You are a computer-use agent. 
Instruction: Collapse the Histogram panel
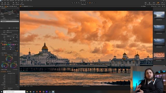(1, 8)
